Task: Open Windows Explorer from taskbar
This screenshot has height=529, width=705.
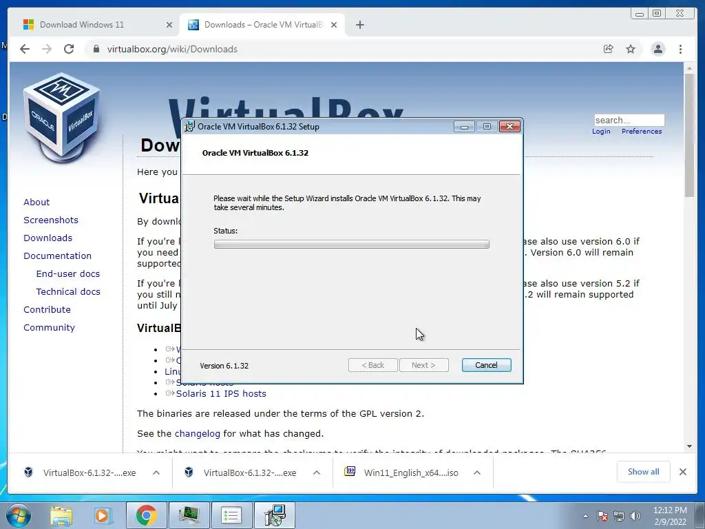Action: point(61,515)
